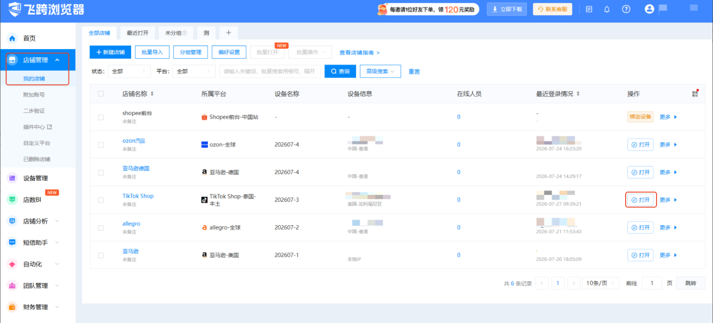The height and width of the screenshot is (323, 713).
Task: Switch to the 测 tab
Action: coord(206,33)
